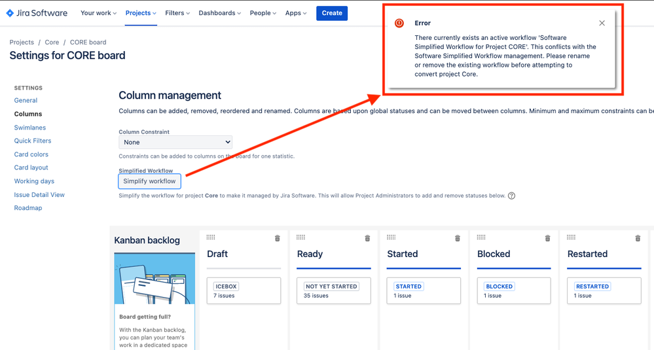Grab the Ready column drag handle
This screenshot has width=654, height=350.
pos(300,237)
